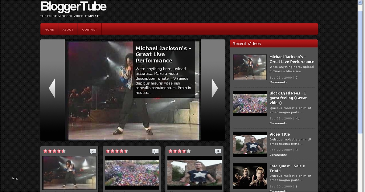Image resolution: width=365 pixels, height=192 pixels.
Task: Switch to the About page
Action: pos(68,29)
